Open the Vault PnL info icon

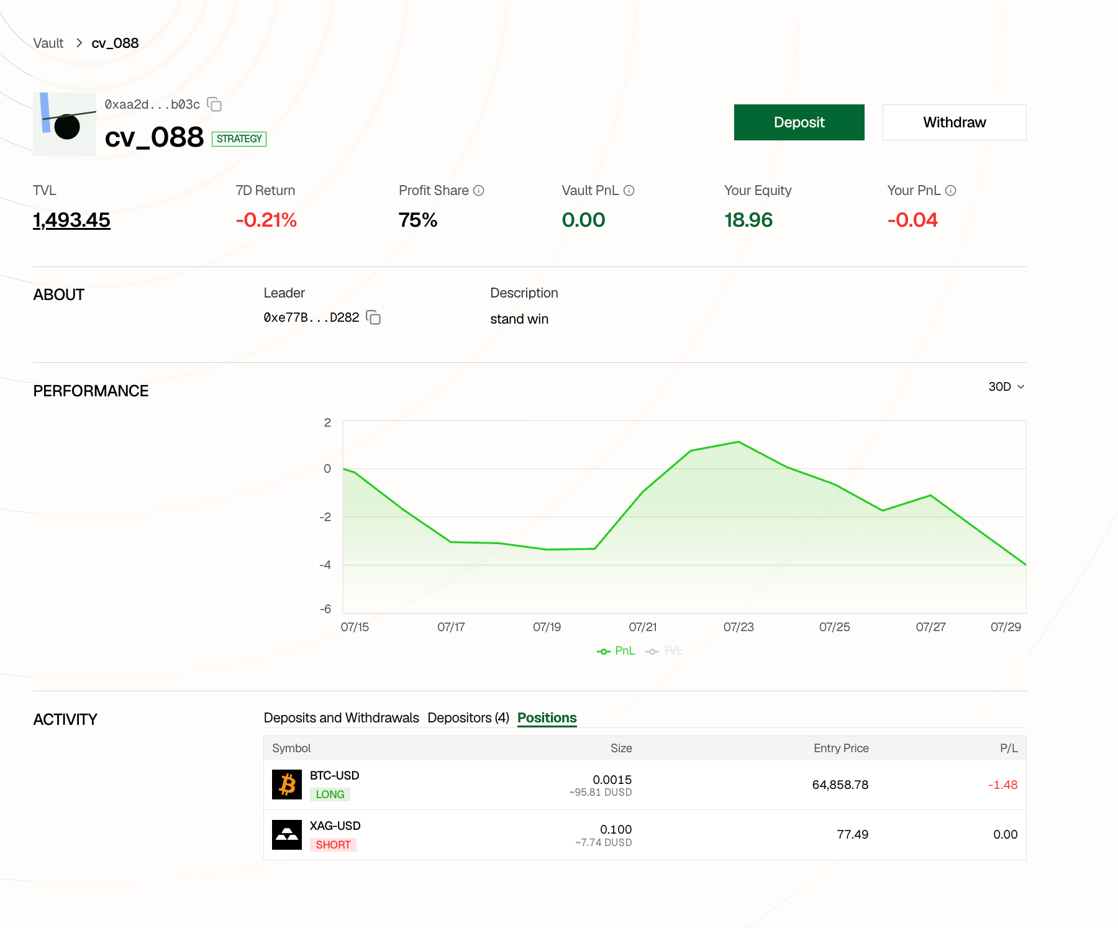[629, 191]
